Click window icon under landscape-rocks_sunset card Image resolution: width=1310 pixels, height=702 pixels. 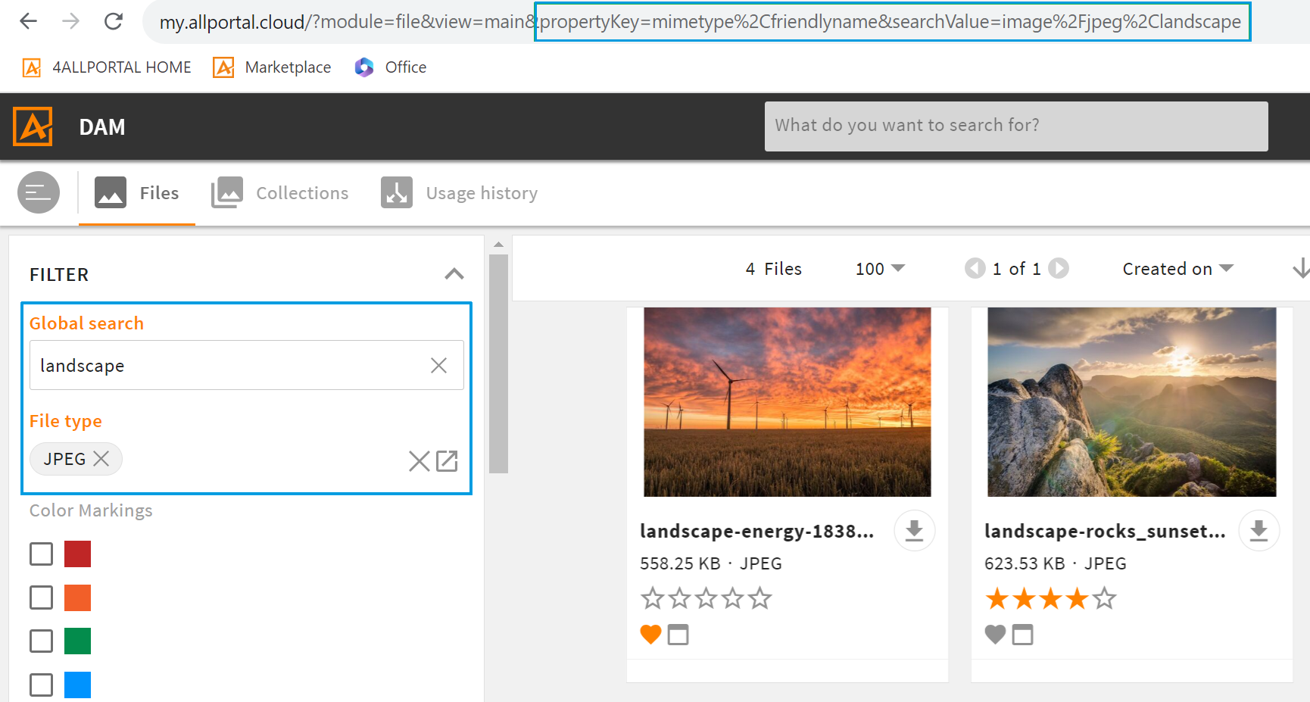click(1023, 635)
